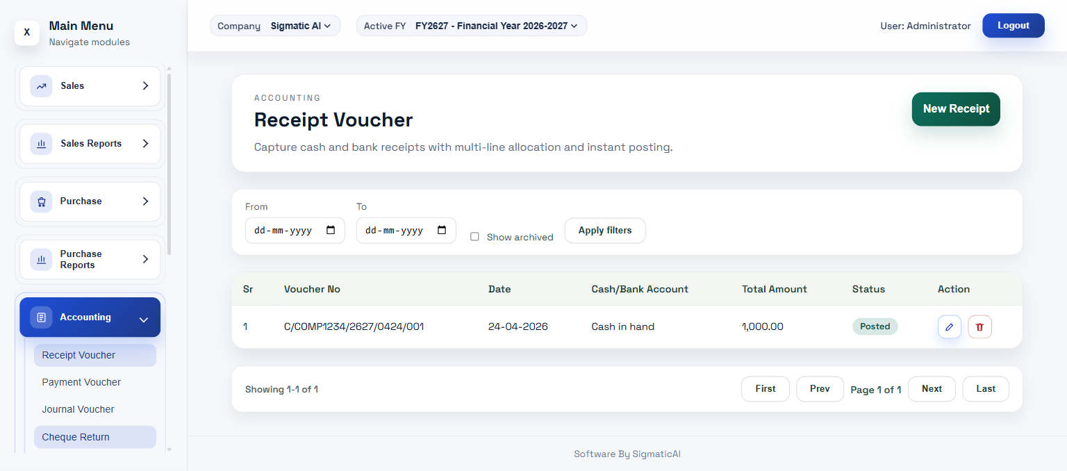Click the Accounting document icon
1067x471 pixels.
pyautogui.click(x=42, y=317)
